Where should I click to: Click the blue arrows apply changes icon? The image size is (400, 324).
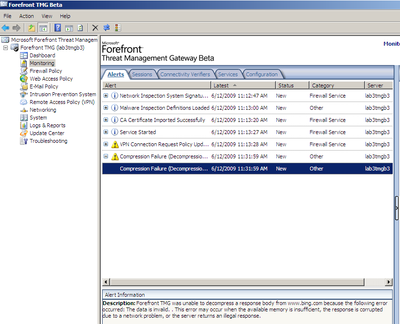(x=107, y=28)
